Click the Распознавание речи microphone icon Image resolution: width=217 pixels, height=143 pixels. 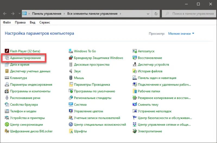pos(7,98)
